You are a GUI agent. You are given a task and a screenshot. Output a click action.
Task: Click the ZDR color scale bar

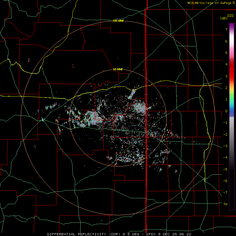click(232, 116)
